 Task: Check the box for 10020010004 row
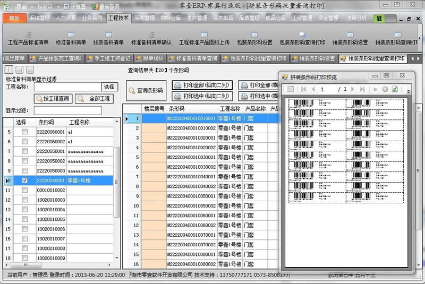[24, 210]
